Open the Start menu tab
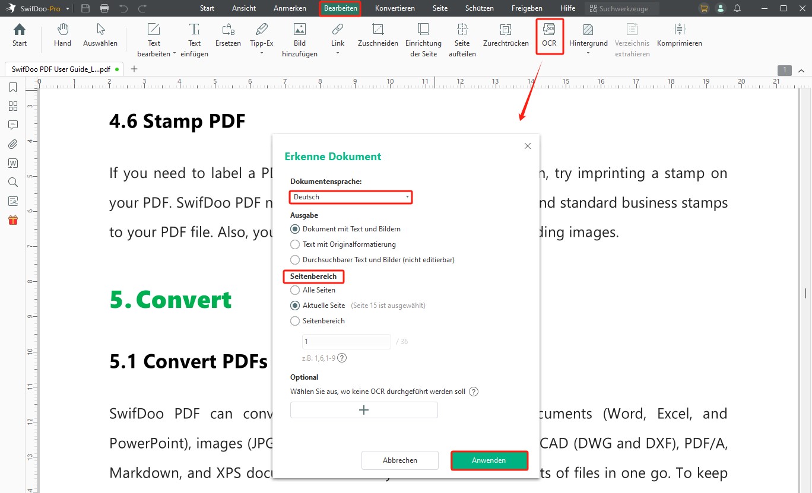 pos(207,8)
